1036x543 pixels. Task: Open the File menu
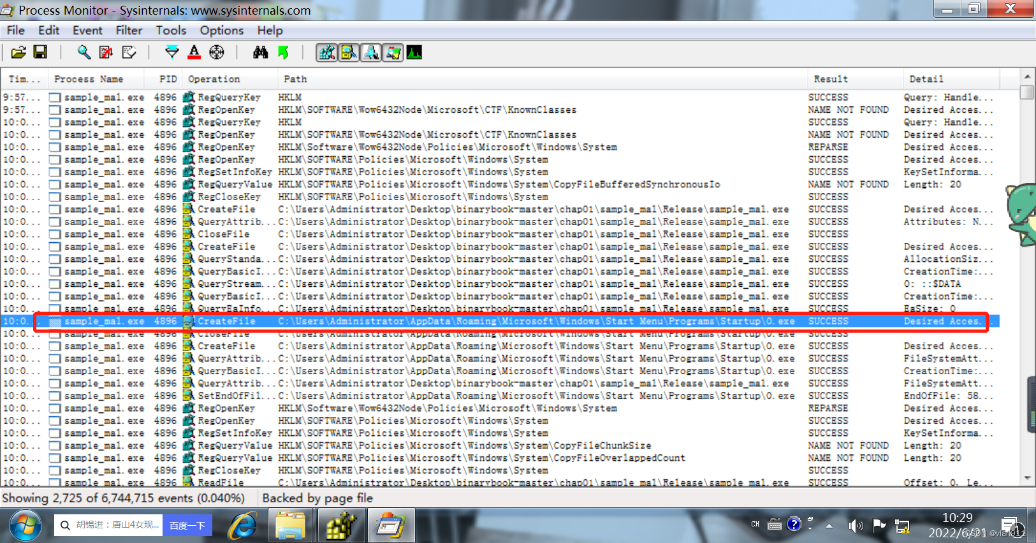pos(15,30)
